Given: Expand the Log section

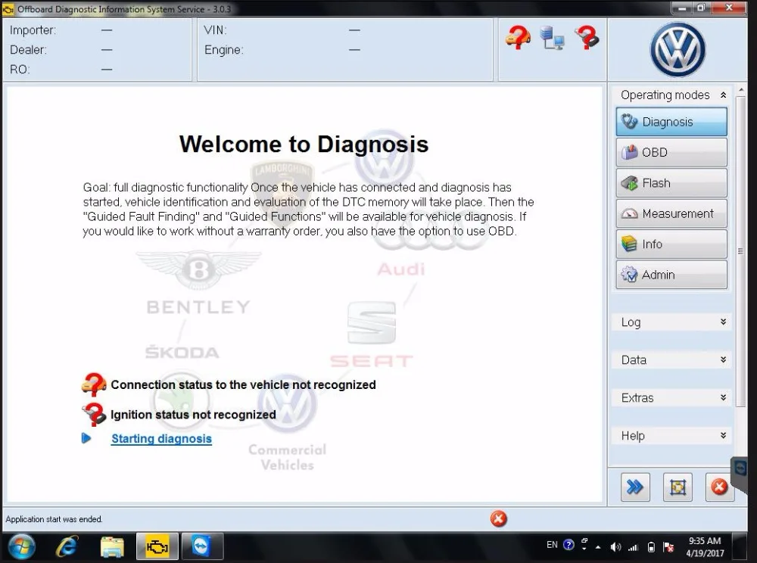Looking at the screenshot, I should click(x=723, y=322).
